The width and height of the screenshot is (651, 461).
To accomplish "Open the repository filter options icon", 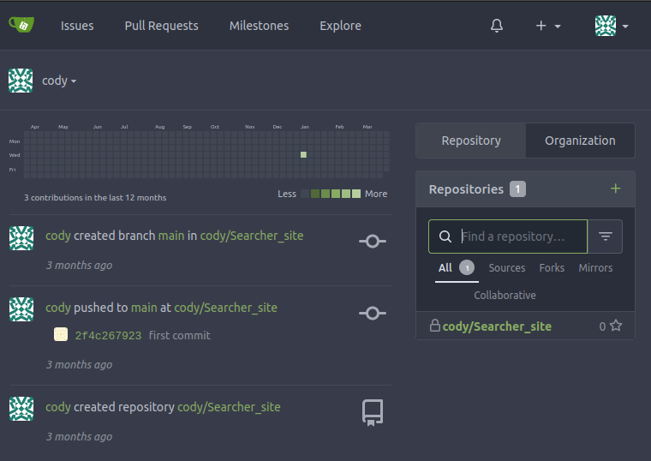I will (606, 236).
